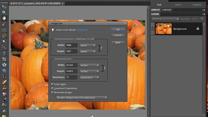Select the Eraser tool
208x117 pixels.
4,94
